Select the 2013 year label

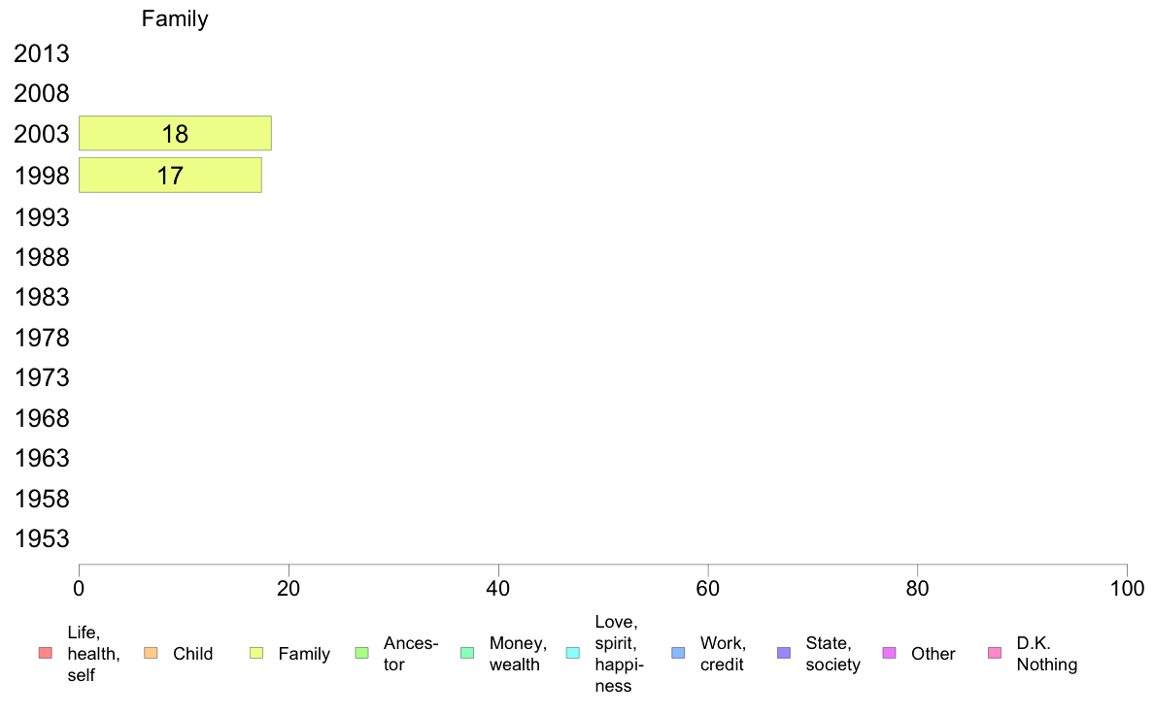42,53
